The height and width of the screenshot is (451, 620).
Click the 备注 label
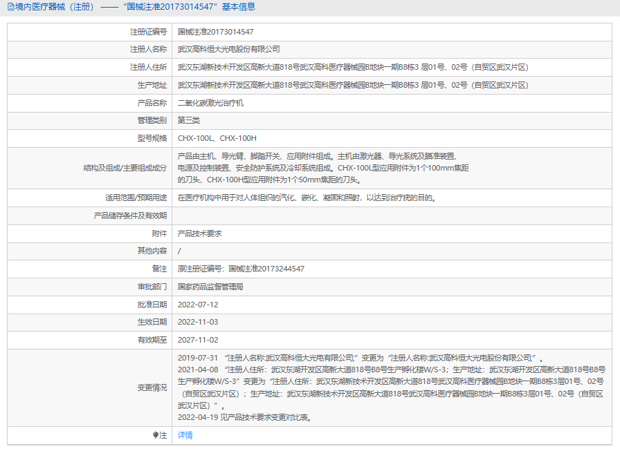(159, 269)
